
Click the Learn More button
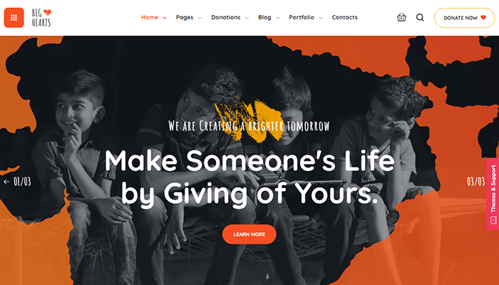[x=249, y=234]
